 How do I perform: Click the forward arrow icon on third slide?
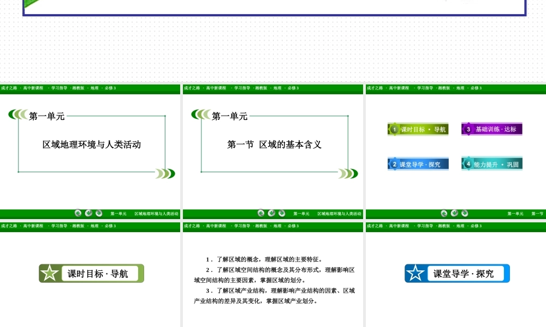point(465,213)
